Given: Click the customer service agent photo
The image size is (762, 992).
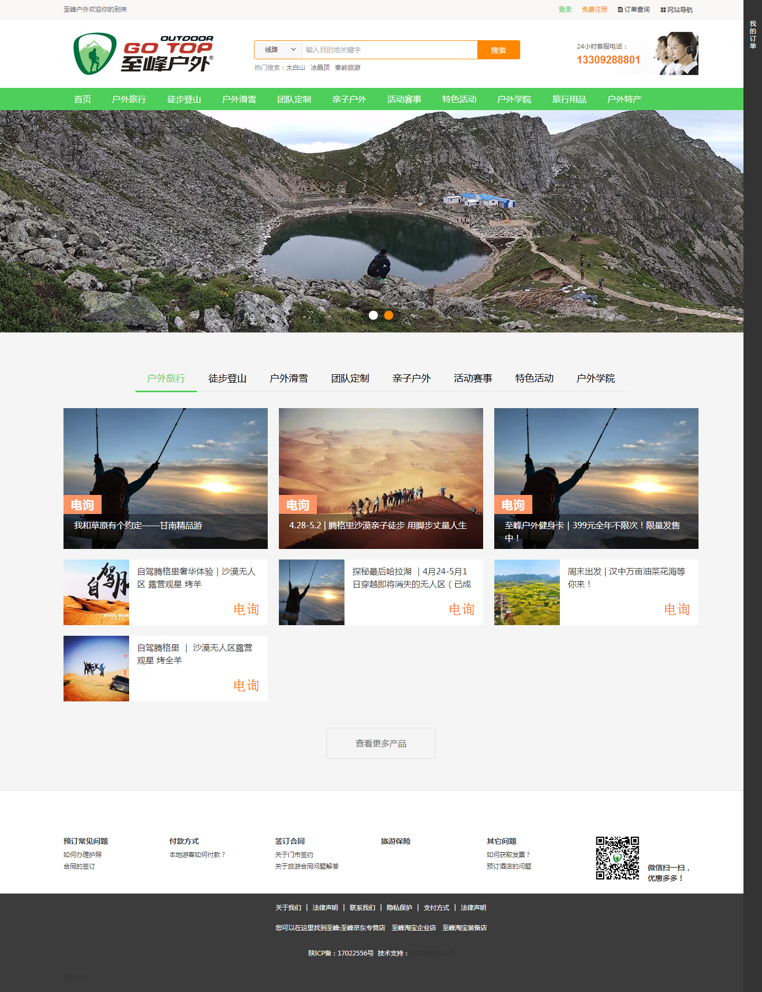Looking at the screenshot, I should point(676,53).
